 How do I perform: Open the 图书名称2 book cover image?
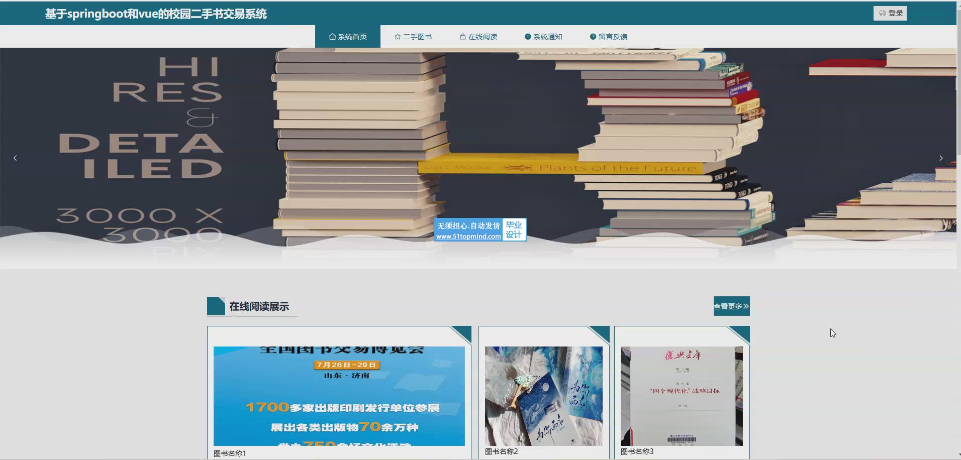point(543,396)
